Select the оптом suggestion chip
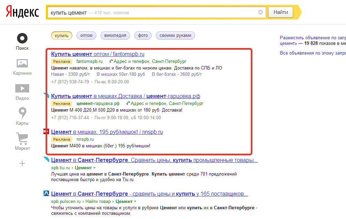This screenshot has width=346, height=219. (86, 35)
